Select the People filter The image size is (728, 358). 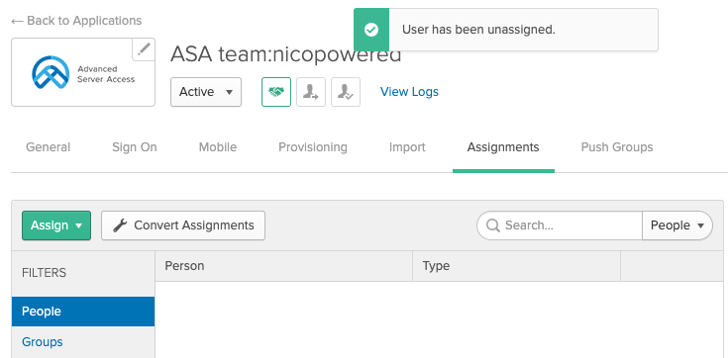83,312
